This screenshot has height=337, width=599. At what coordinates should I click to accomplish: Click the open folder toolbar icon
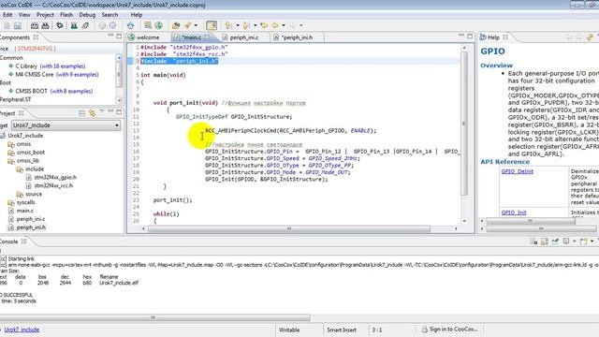click(x=176, y=25)
